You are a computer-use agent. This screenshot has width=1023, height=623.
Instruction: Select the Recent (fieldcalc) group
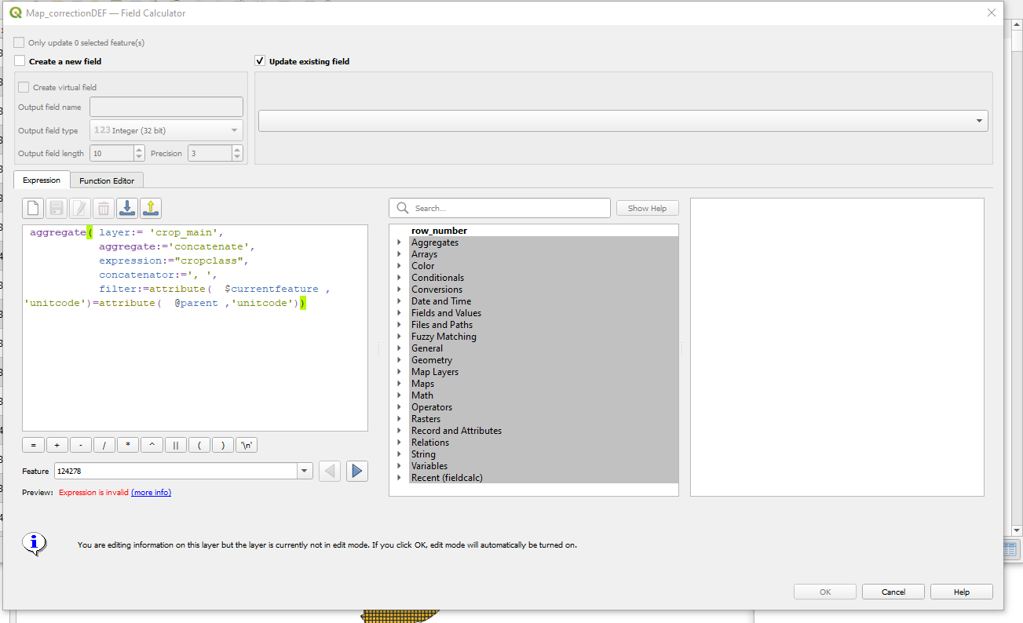(448, 478)
